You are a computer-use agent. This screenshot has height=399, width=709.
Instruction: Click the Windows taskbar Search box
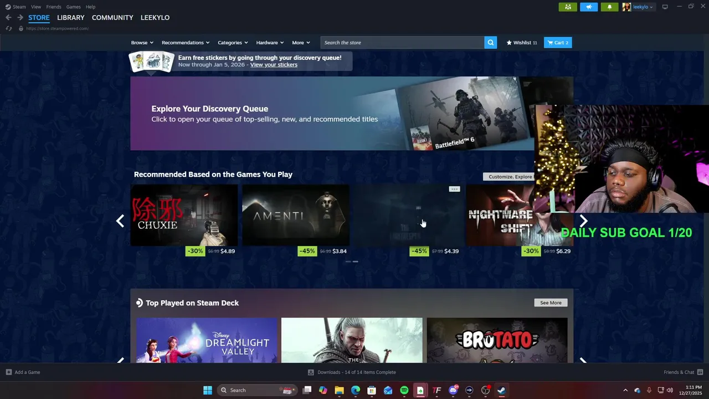coord(257,390)
